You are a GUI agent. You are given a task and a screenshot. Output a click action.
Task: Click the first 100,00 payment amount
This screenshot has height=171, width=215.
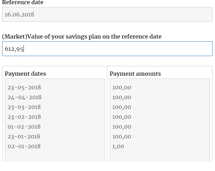pos(122,88)
